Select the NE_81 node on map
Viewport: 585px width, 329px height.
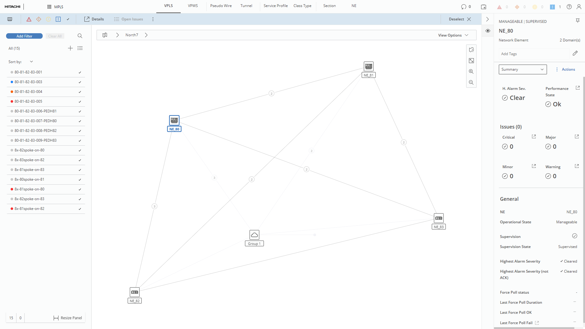point(369,66)
